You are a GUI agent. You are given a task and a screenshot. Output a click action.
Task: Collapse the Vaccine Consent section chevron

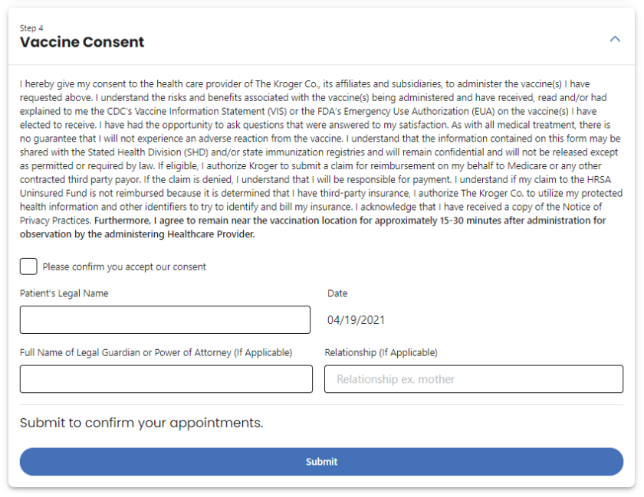click(x=614, y=39)
